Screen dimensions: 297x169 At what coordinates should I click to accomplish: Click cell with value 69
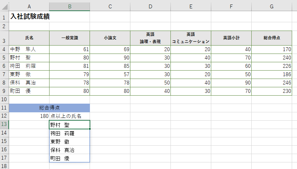pyautogui.click(x=110, y=49)
